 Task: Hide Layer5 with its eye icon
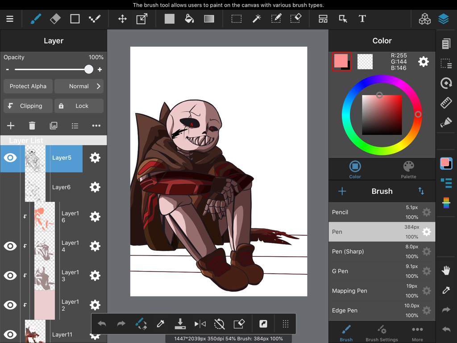tap(10, 158)
